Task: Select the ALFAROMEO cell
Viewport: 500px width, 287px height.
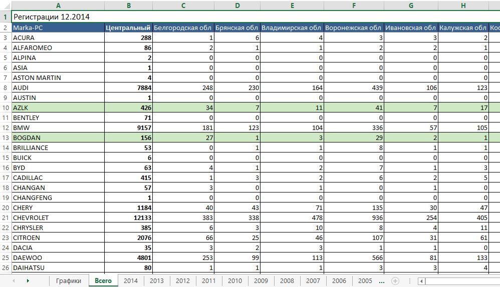Action: point(58,47)
